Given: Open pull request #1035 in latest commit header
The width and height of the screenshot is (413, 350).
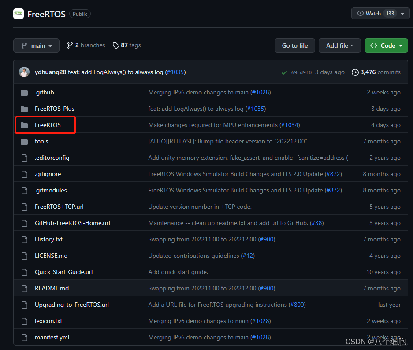Looking at the screenshot, I should tap(175, 72).
